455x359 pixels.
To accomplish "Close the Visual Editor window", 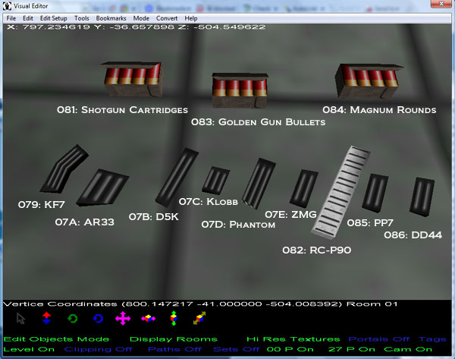I will pos(441,4).
